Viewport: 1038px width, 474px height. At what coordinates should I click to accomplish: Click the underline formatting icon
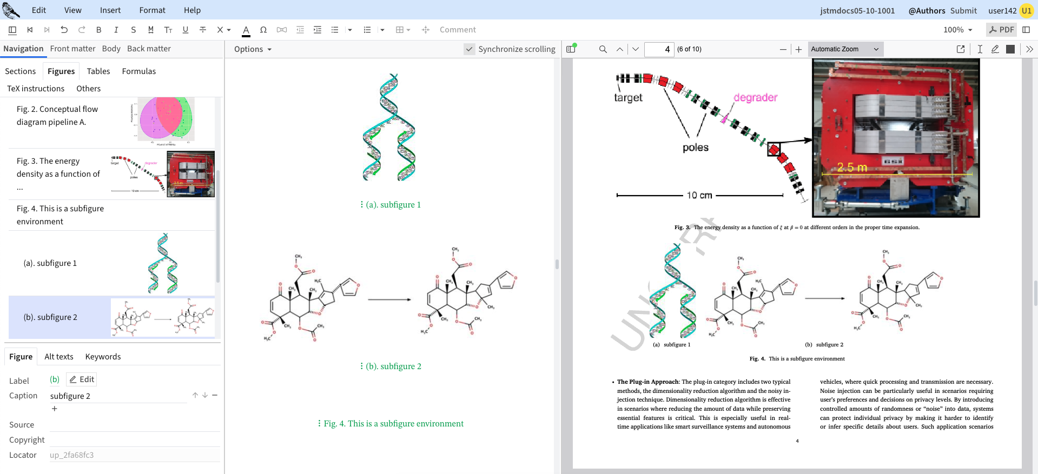(x=186, y=30)
